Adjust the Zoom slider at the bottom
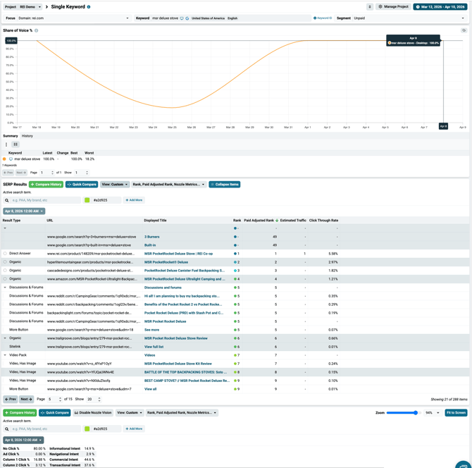472x468 pixels. click(x=416, y=413)
